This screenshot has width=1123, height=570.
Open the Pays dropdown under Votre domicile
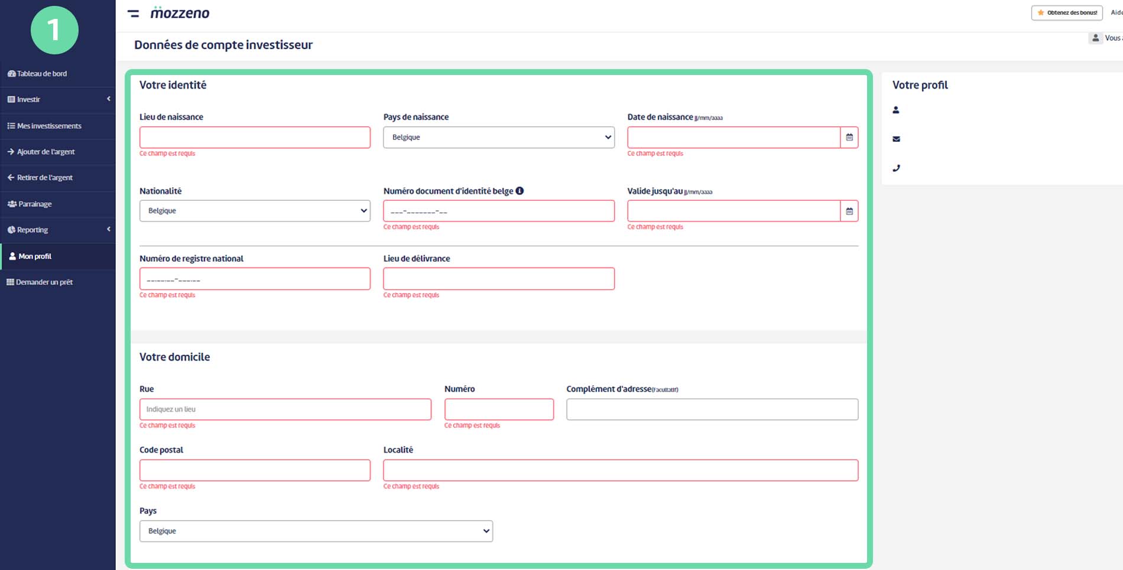[x=316, y=531]
